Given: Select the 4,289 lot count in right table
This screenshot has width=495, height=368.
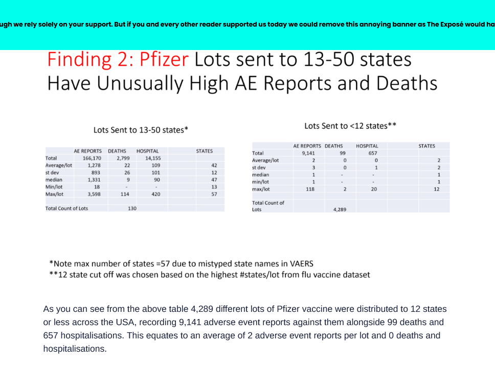Looking at the screenshot, I should (340, 210).
